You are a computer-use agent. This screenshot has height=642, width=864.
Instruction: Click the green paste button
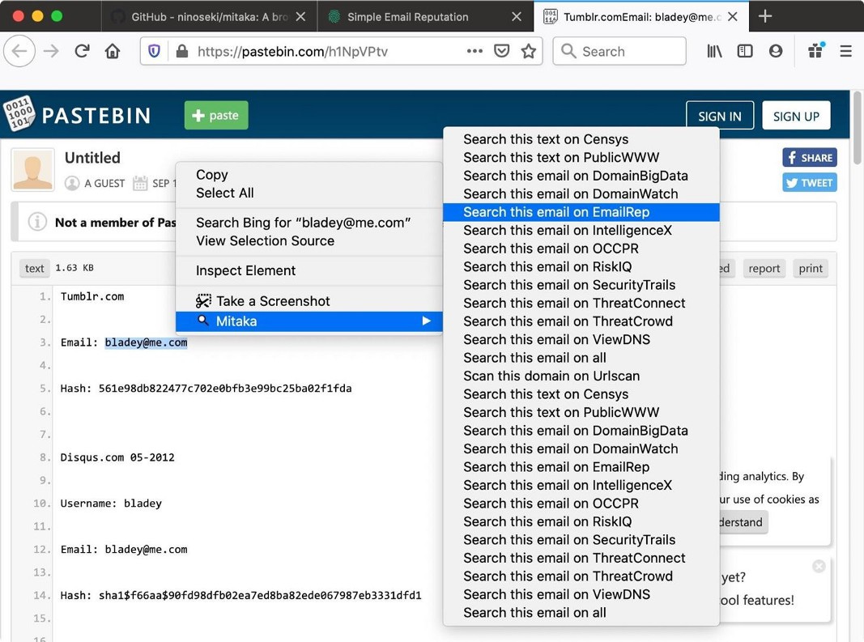[216, 115]
